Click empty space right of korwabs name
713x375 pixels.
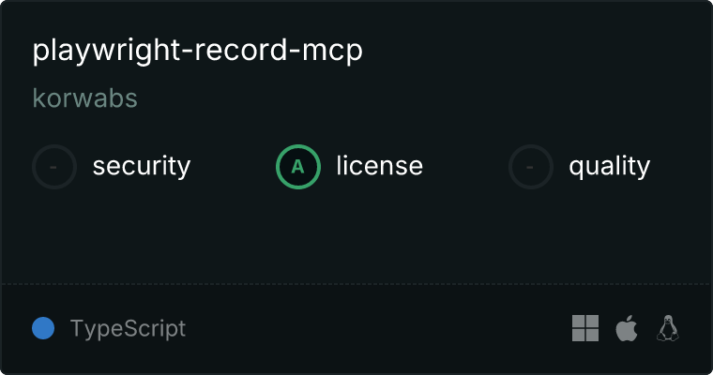(409, 98)
